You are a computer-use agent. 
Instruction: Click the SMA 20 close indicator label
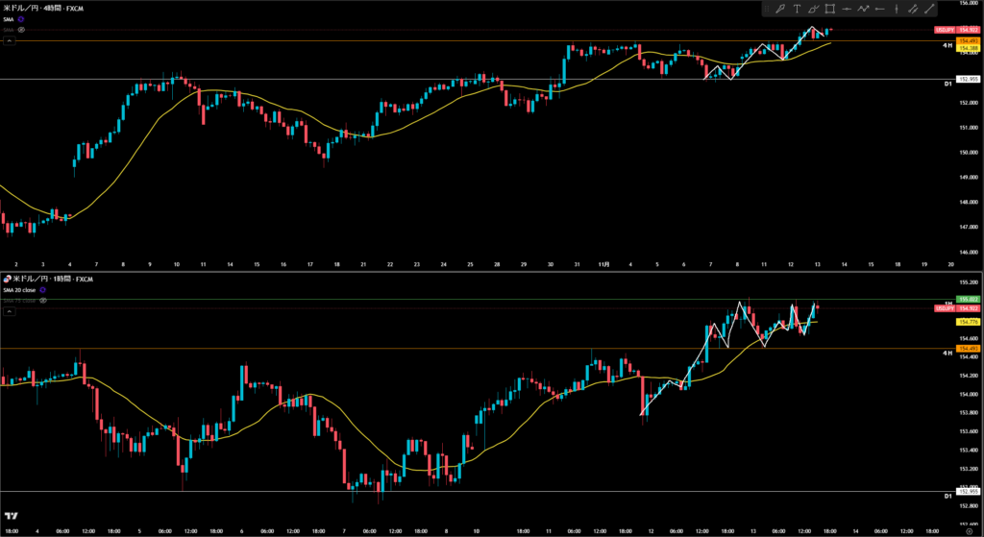click(19, 290)
